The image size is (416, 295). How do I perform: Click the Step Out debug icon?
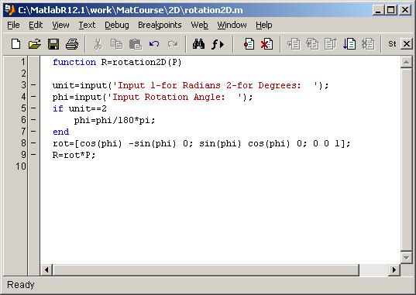click(x=331, y=44)
